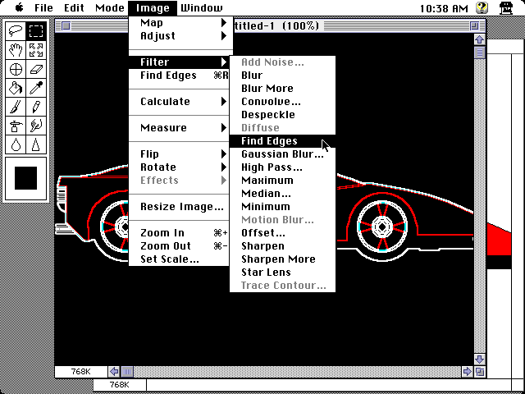The image size is (525, 394).
Task: Click the 768K readout in the back window
Action: [x=120, y=385]
